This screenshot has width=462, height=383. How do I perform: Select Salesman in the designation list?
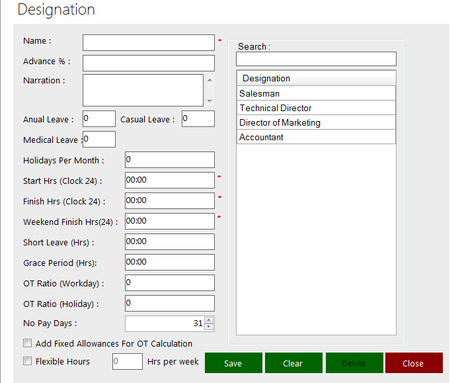316,93
